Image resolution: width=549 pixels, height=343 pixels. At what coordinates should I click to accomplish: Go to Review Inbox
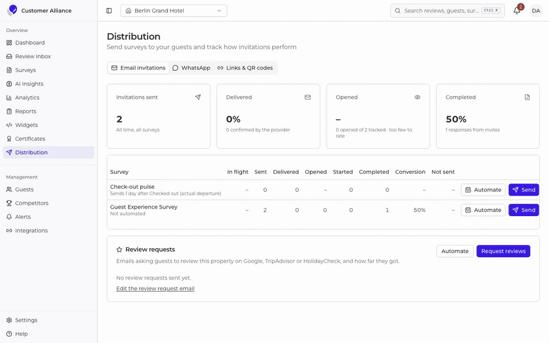click(x=48, y=57)
